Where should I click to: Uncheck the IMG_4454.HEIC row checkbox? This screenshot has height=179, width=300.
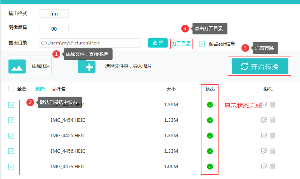[11, 120]
